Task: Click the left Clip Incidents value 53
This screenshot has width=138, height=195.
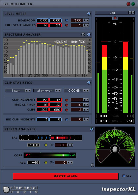Action: tap(42, 100)
